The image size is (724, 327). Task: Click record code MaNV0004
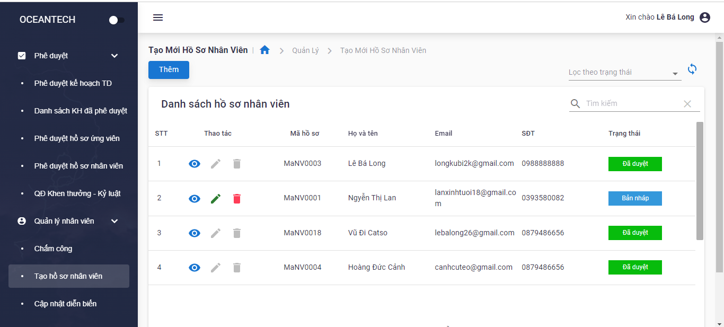(x=303, y=267)
